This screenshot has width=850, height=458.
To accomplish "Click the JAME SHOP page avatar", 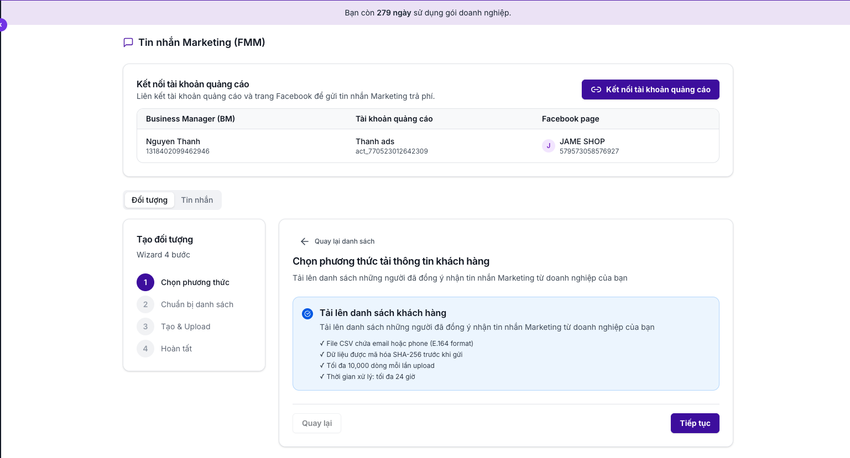I will coord(548,146).
